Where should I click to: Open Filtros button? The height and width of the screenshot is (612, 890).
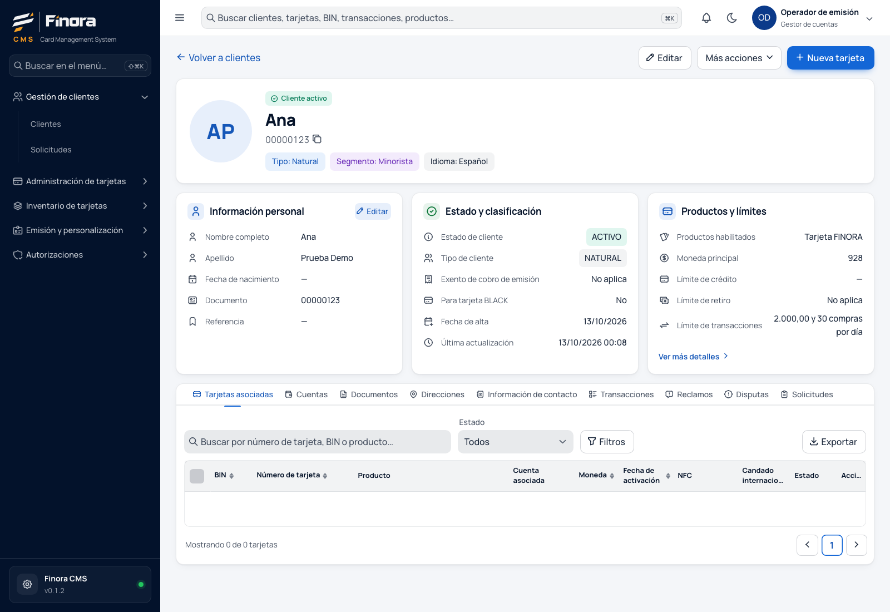coord(607,442)
